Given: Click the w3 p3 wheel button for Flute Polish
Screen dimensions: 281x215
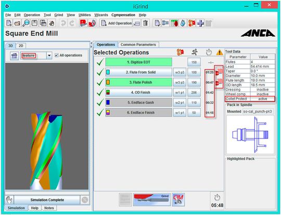Looking at the screenshot, I should [180, 82].
